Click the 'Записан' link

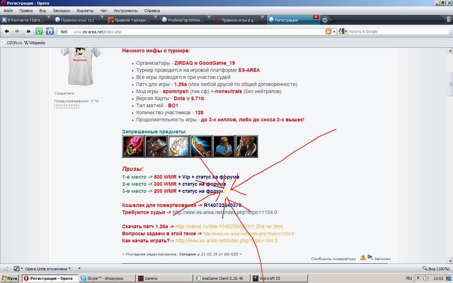pos(383,259)
